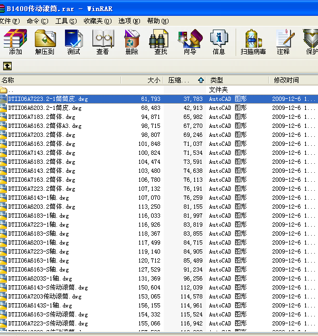Screen dimensions: 318x336
Task: Open the 选项(N) menu
Action: point(129,21)
